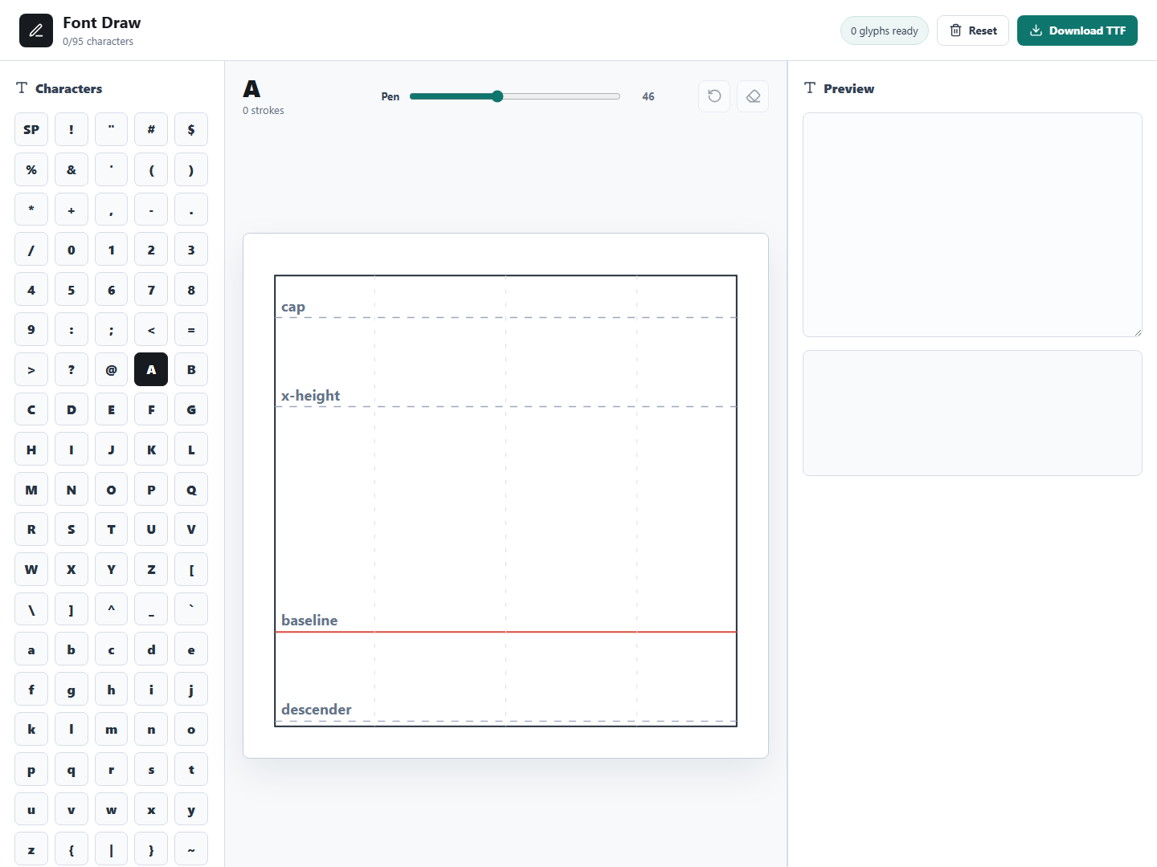Select the uppercase T character
This screenshot has width=1157, height=867.
(x=111, y=529)
